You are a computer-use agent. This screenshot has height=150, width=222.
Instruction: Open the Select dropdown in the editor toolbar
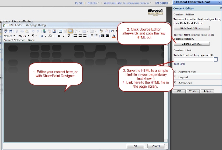click(x=9, y=36)
